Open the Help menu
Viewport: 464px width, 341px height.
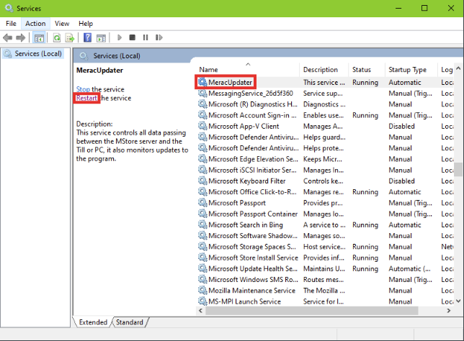coord(86,24)
